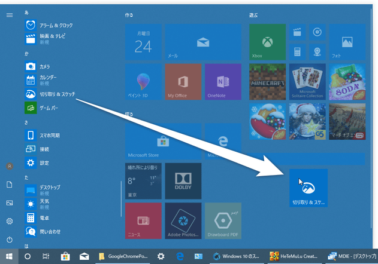This screenshot has height=264, width=378.
Task: Open the Xbox tile
Action: coord(267,42)
